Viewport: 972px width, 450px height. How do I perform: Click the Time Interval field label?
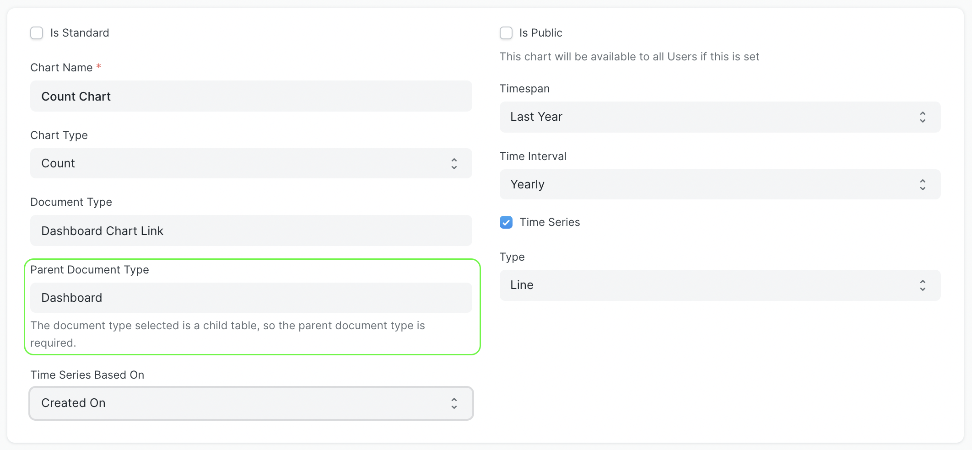pos(533,156)
